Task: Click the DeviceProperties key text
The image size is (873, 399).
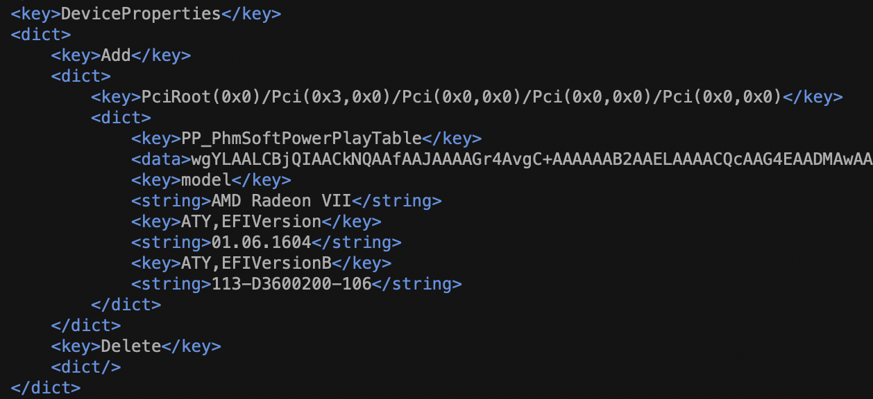Action: coord(141,14)
